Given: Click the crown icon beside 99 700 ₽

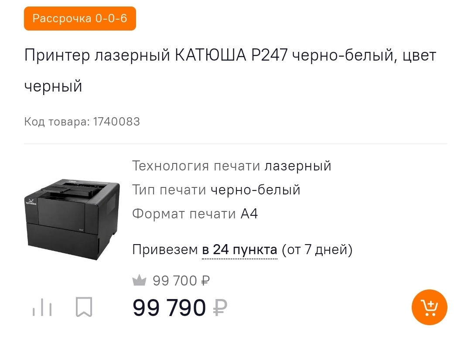Looking at the screenshot, I should 139,281.
